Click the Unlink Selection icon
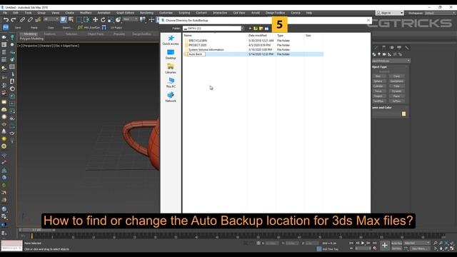457x257 pixels. point(30,20)
